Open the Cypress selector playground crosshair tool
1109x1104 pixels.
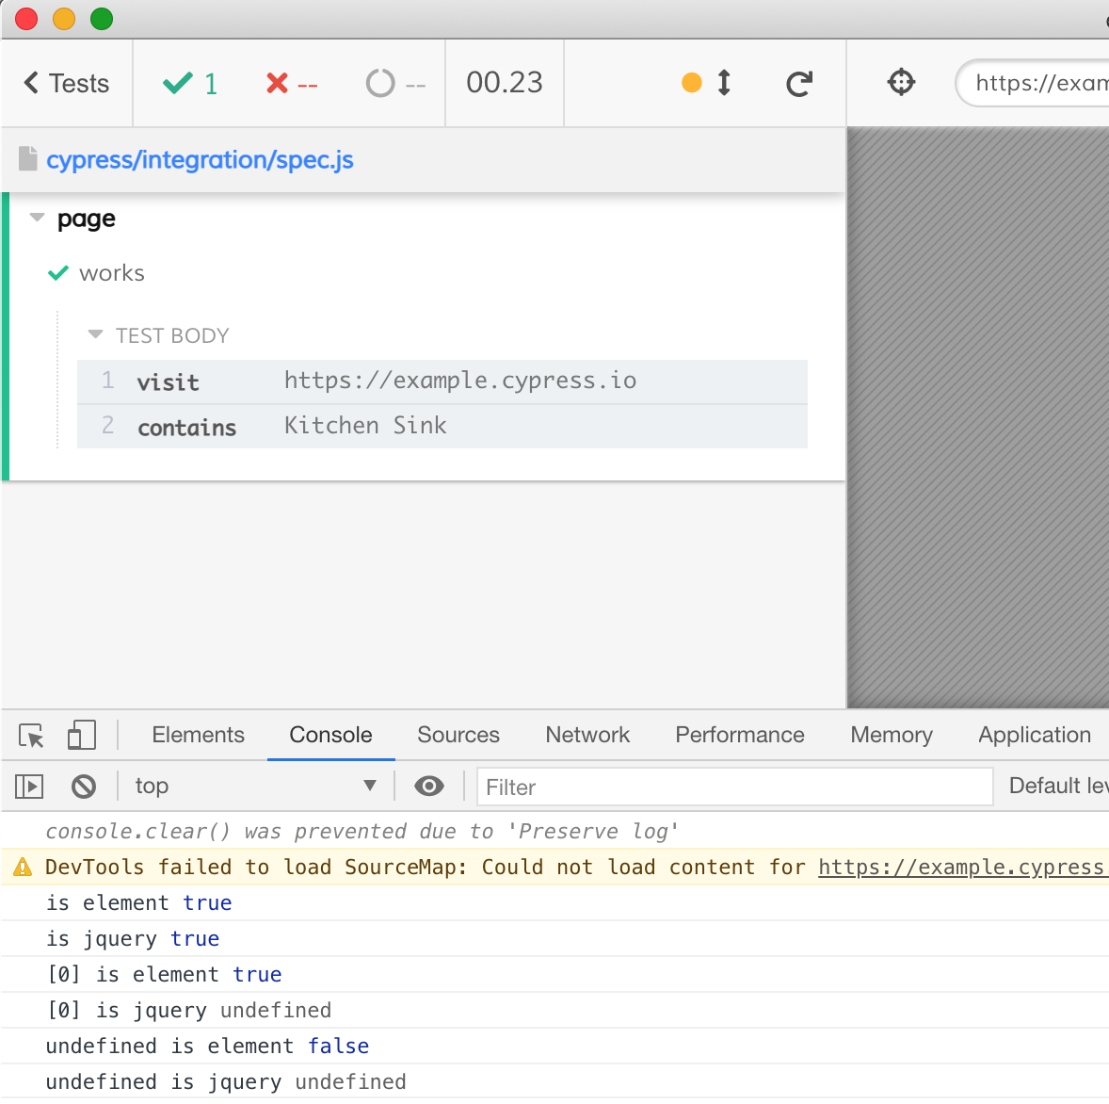[901, 83]
